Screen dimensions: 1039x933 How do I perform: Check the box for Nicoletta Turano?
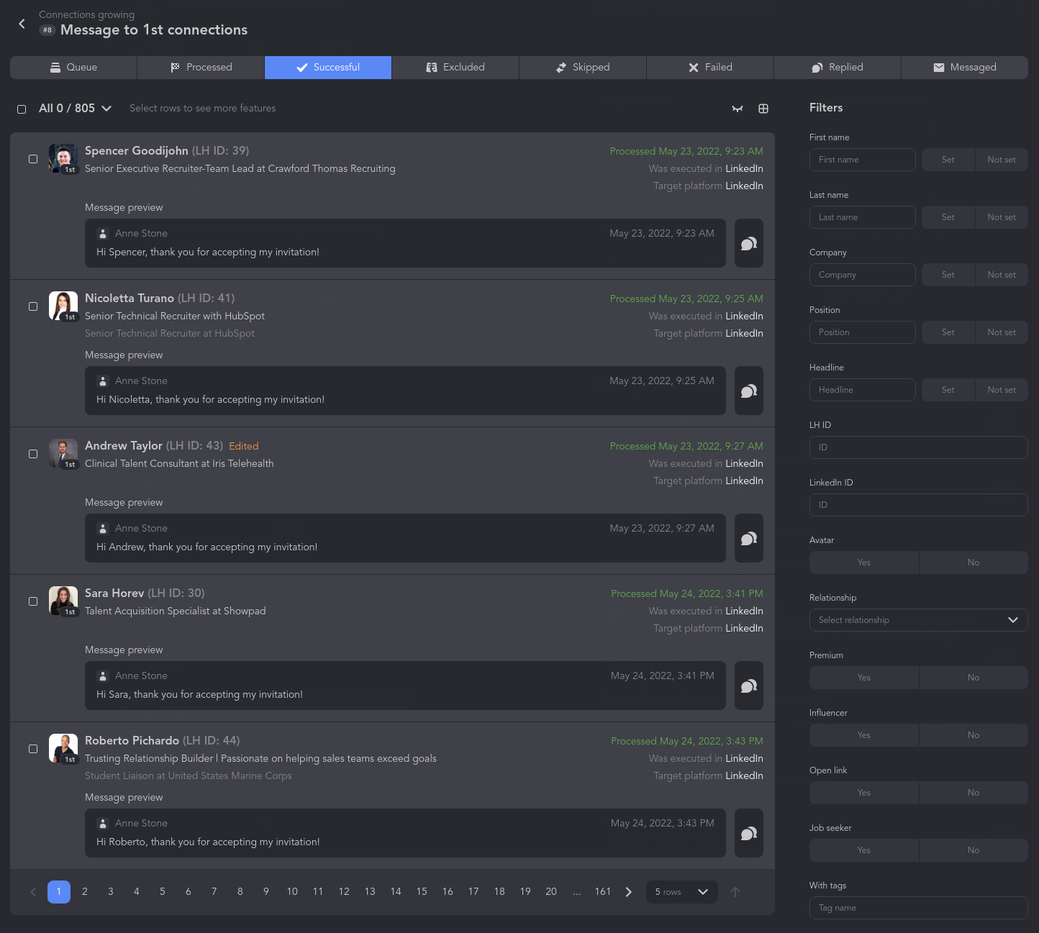pyautogui.click(x=33, y=306)
